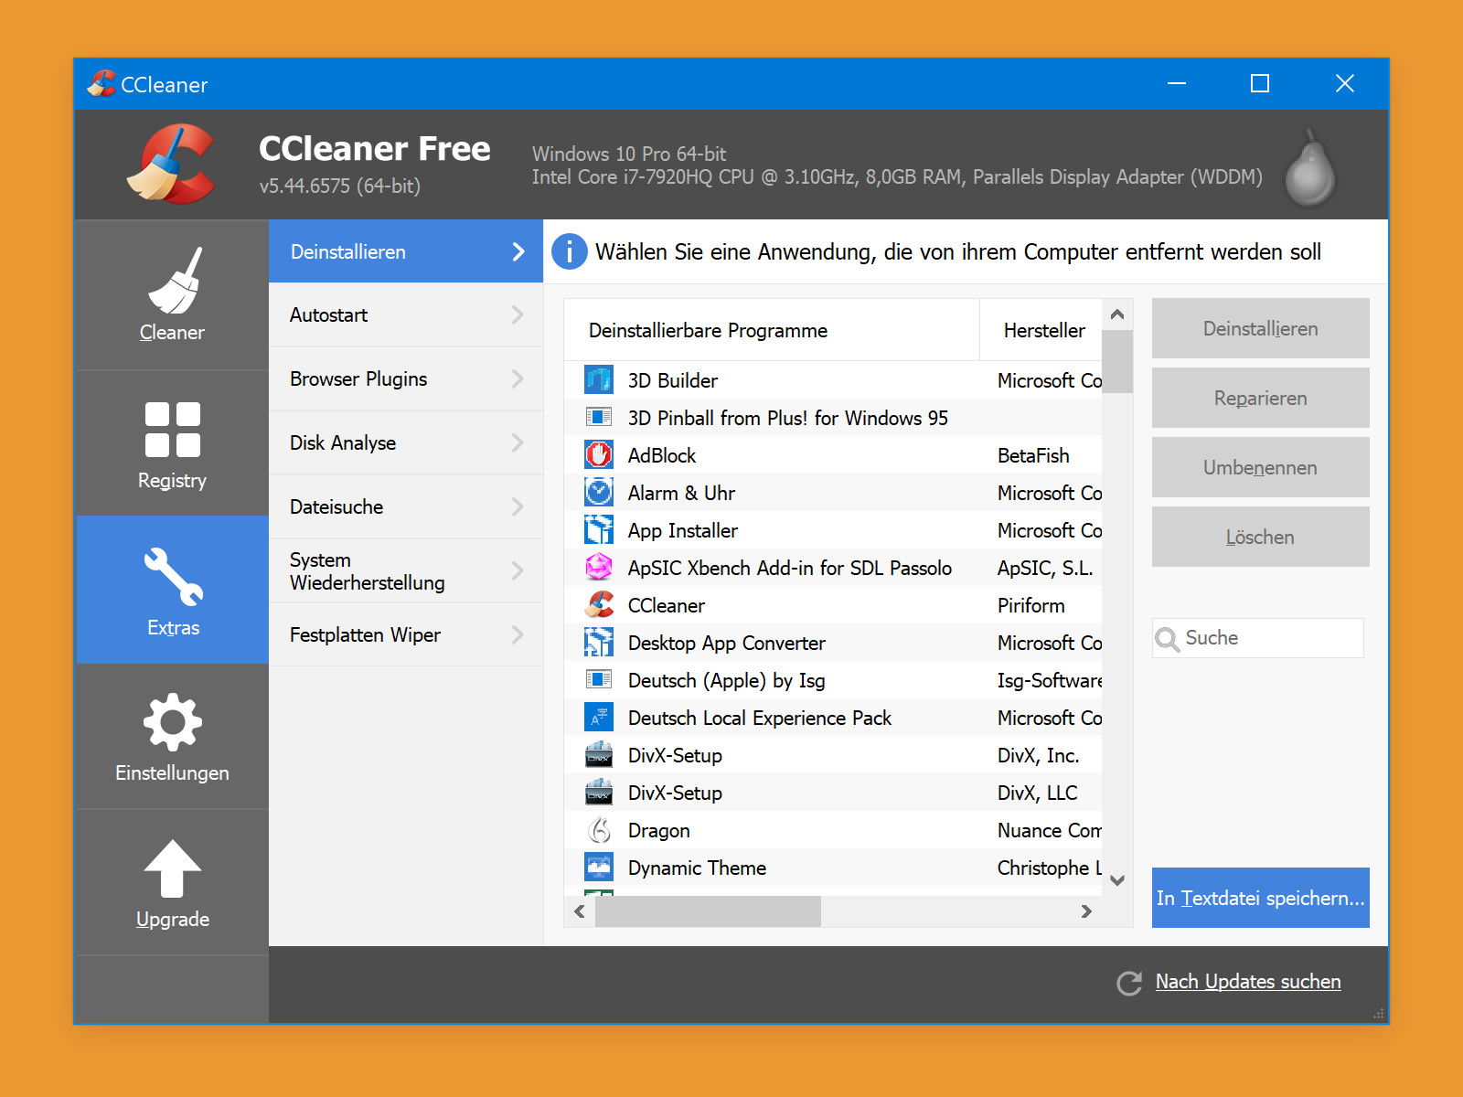This screenshot has height=1097, width=1463.
Task: Click chevron next to Dateisuche
Action: click(518, 506)
